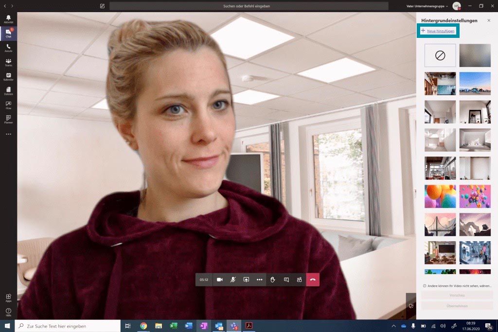The width and height of the screenshot is (498, 332).
Task: Expand Vater Unternehmensgruppe organization dropdown
Action: 427,6
